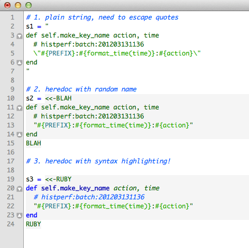The width and height of the screenshot is (249, 248).
Task: Click the blue 'def' keyword on line 20
Action: click(x=32, y=188)
